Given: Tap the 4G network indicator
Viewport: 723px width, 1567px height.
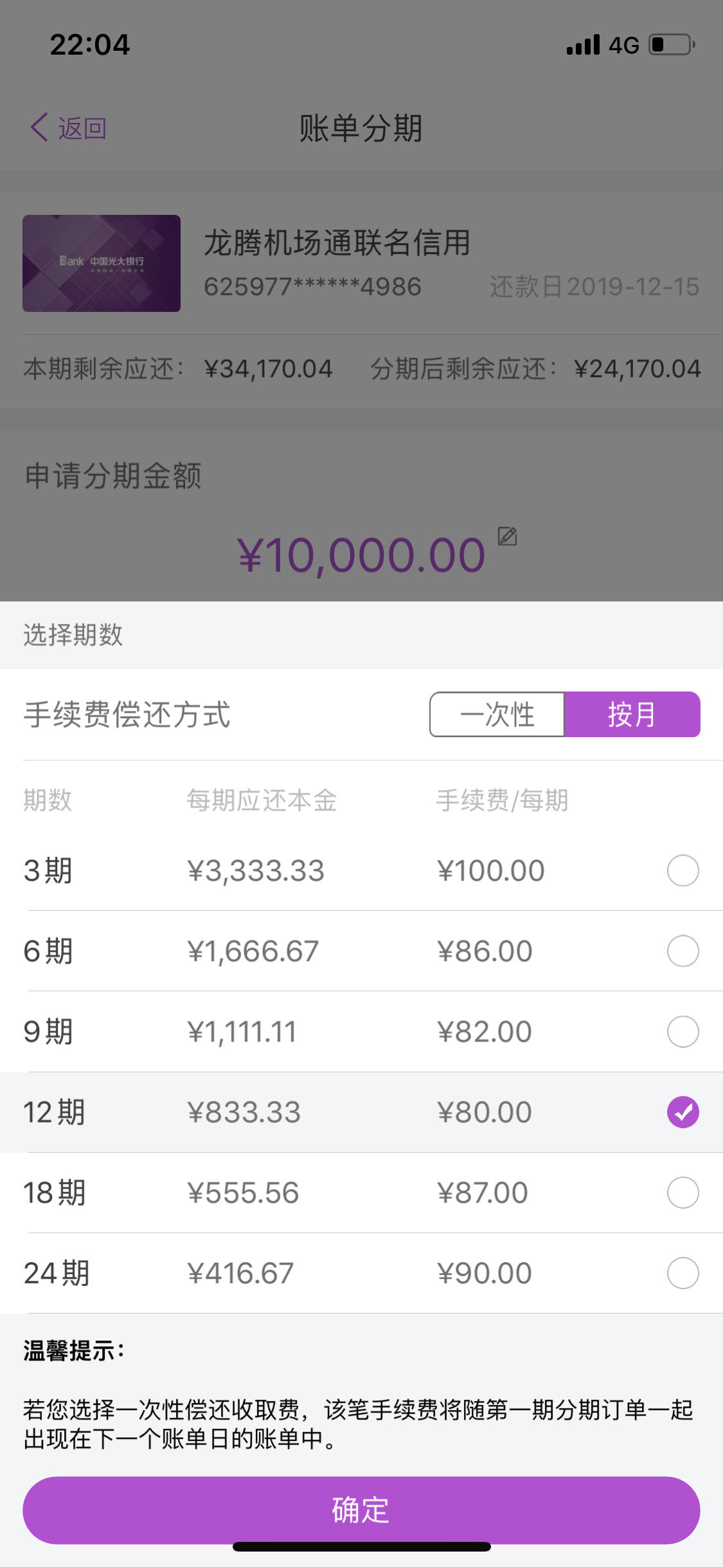Looking at the screenshot, I should pos(624,45).
